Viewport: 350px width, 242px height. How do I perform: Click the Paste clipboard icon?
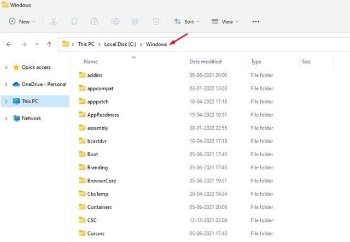(x=95, y=22)
